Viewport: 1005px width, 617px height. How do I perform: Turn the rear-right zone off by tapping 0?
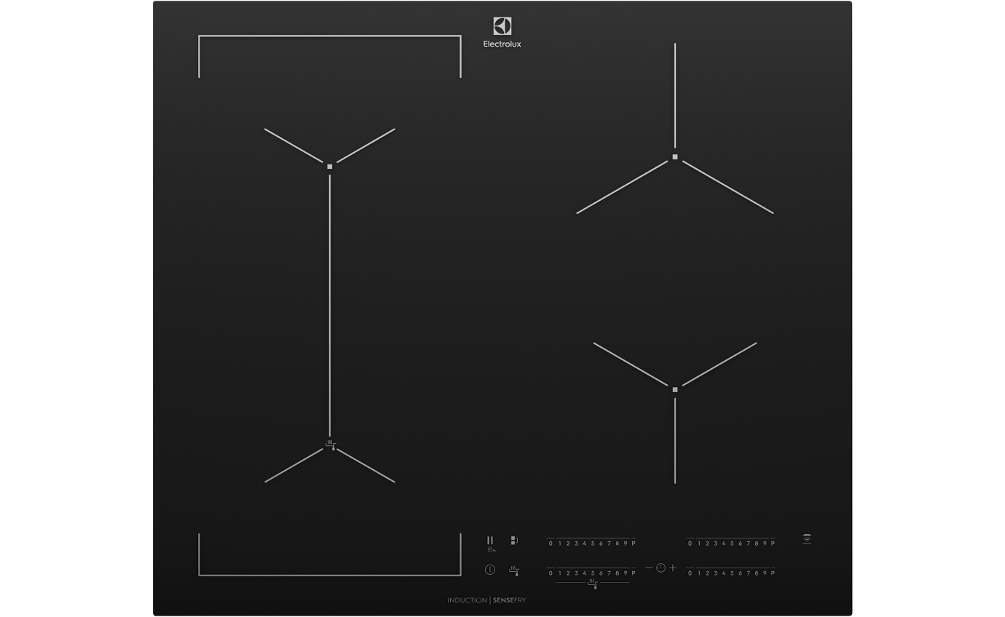(x=690, y=543)
